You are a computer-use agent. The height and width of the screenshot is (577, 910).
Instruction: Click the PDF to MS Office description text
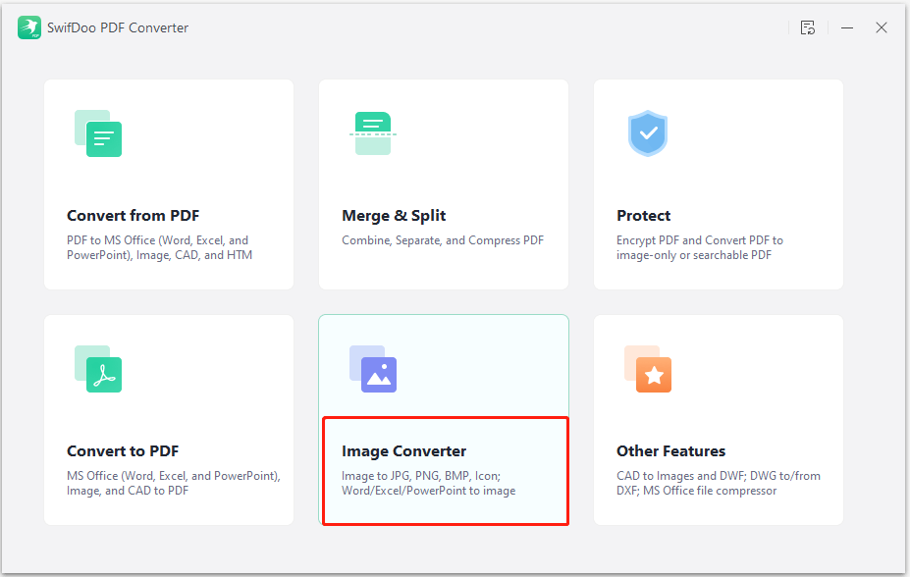pyautogui.click(x=160, y=247)
